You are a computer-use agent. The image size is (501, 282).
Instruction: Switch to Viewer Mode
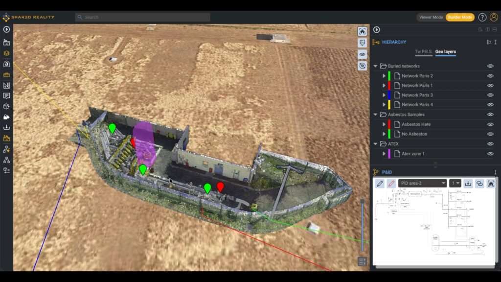(431, 17)
